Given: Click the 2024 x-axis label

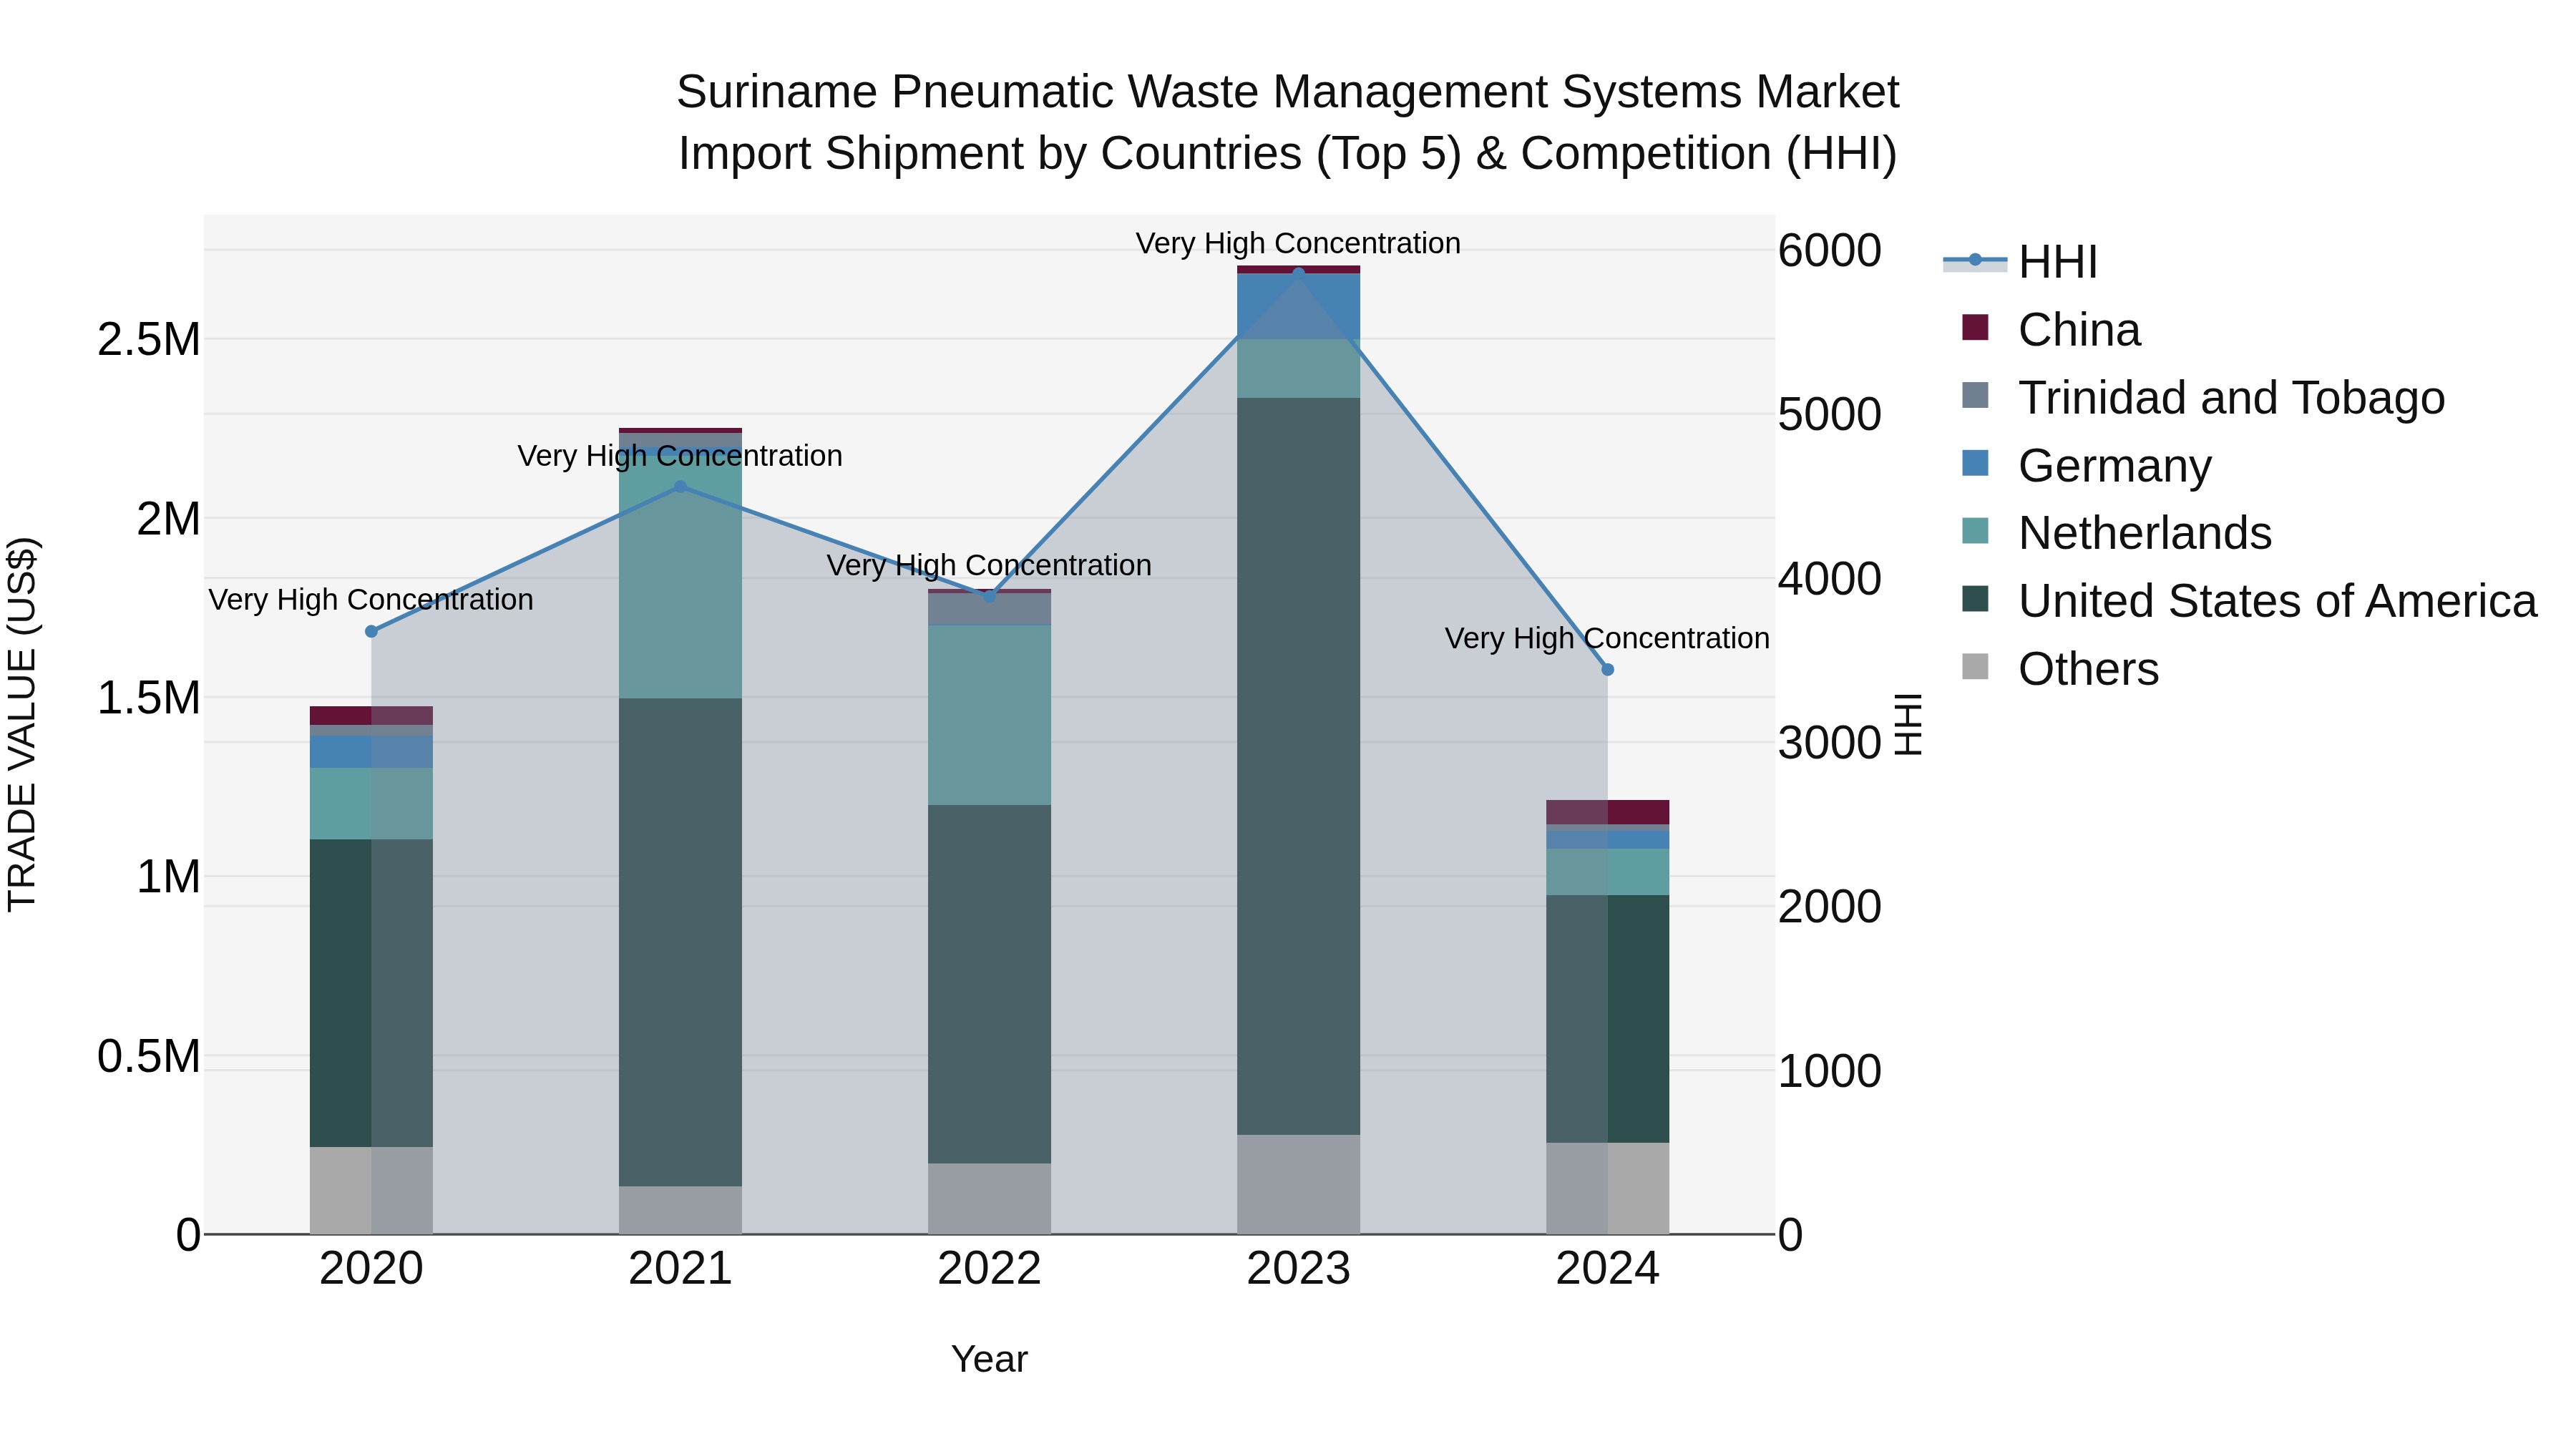Looking at the screenshot, I should (x=1607, y=1269).
